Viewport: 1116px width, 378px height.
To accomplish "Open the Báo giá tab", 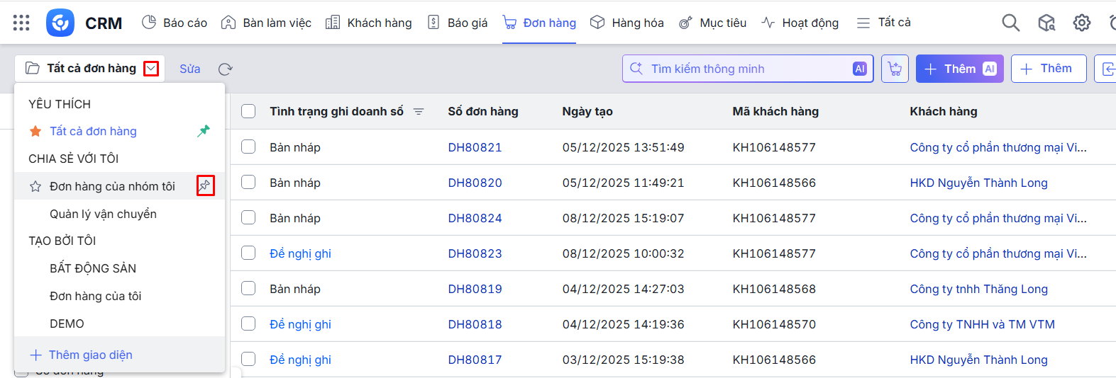I will tap(458, 23).
